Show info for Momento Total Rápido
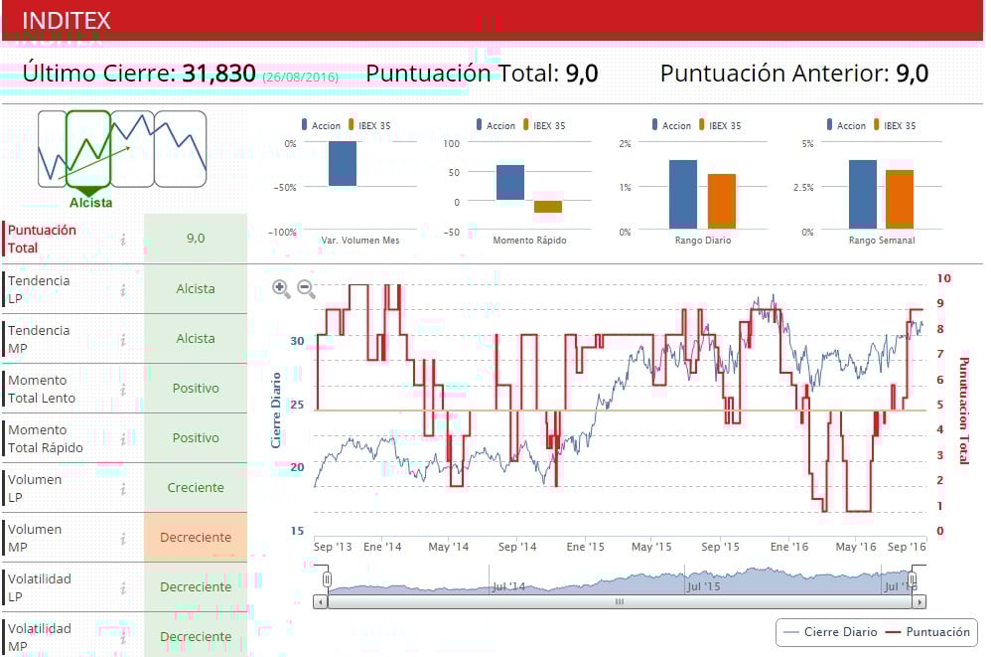991x657 pixels. [123, 439]
